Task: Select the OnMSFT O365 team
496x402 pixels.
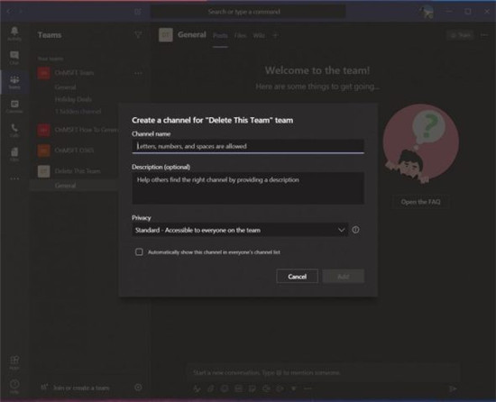Action: coord(74,151)
